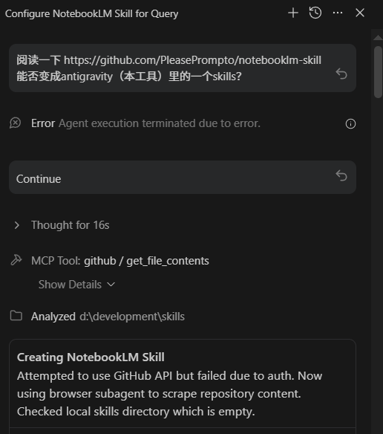This screenshot has height=434, width=383.
Task: Click the Continue message bubble
Action: [x=183, y=178]
